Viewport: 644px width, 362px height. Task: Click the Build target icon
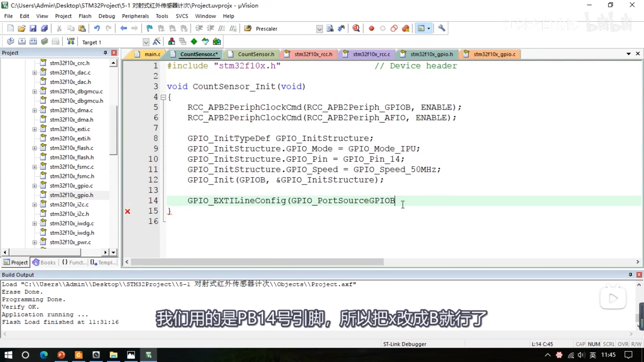[22, 41]
